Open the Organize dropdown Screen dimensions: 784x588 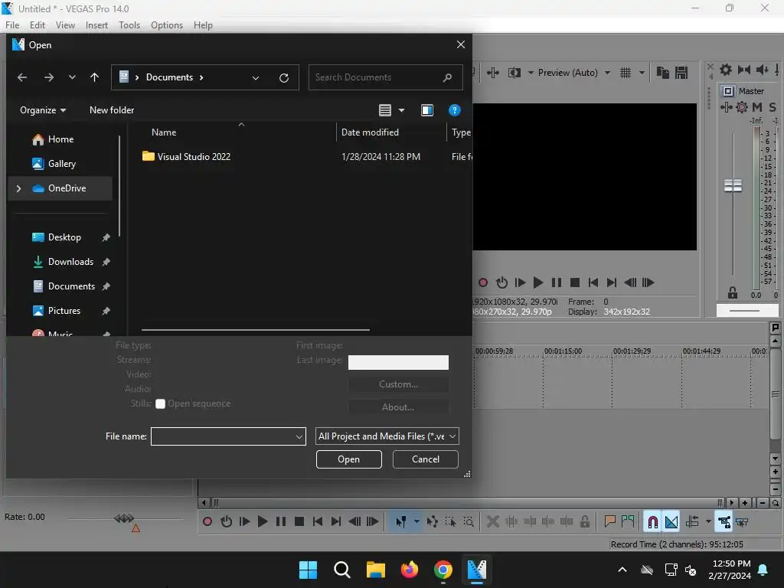(43, 110)
